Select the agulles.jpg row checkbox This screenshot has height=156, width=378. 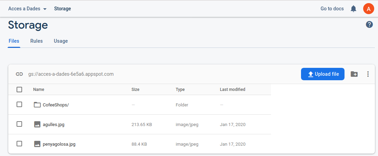click(x=19, y=124)
